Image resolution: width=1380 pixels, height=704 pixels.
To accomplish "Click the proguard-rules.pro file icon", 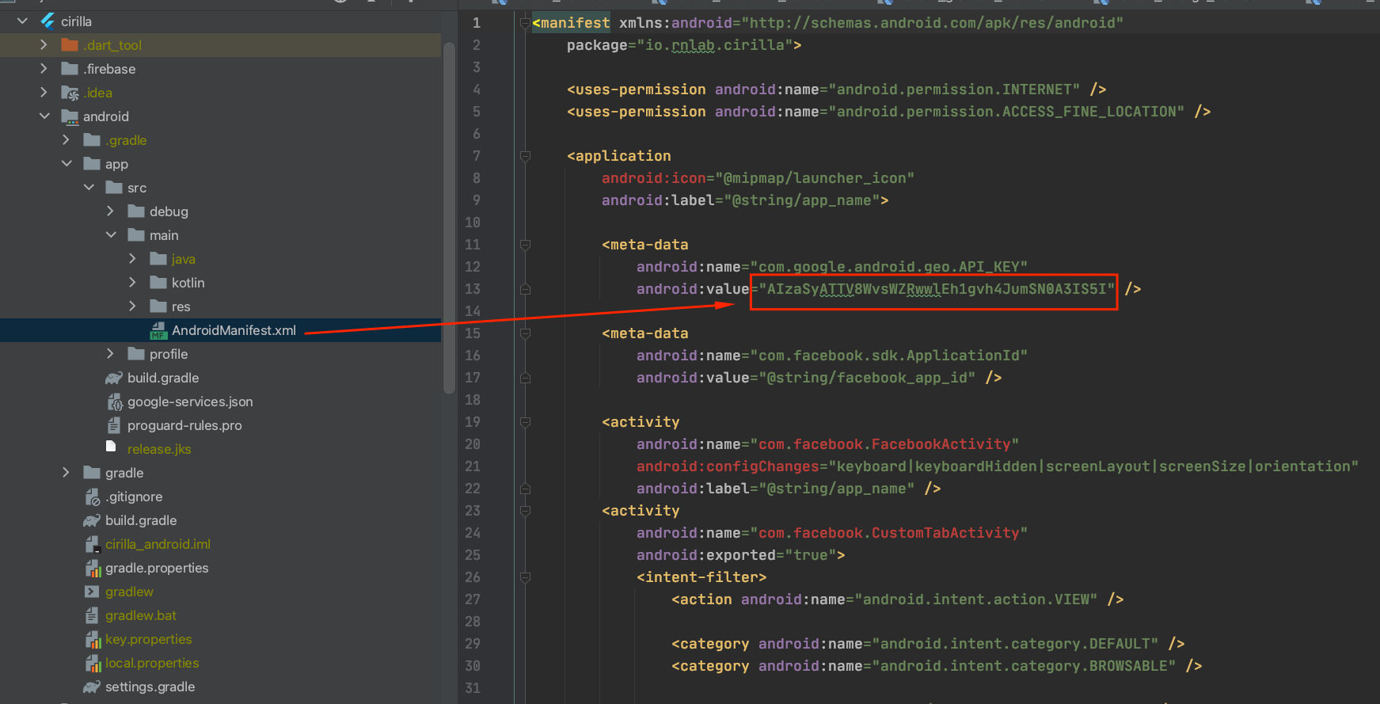I will tap(115, 425).
